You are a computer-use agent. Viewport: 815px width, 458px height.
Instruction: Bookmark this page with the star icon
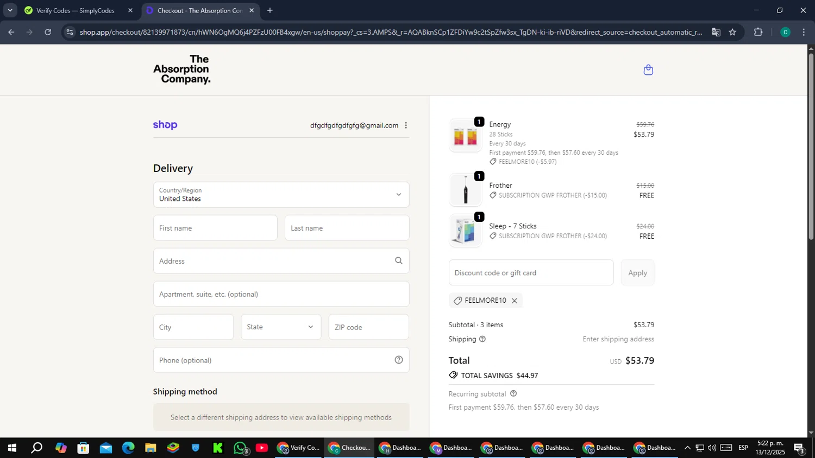pyautogui.click(x=732, y=32)
